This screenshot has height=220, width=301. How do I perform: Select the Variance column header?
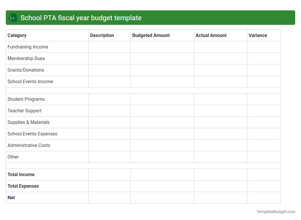point(258,35)
